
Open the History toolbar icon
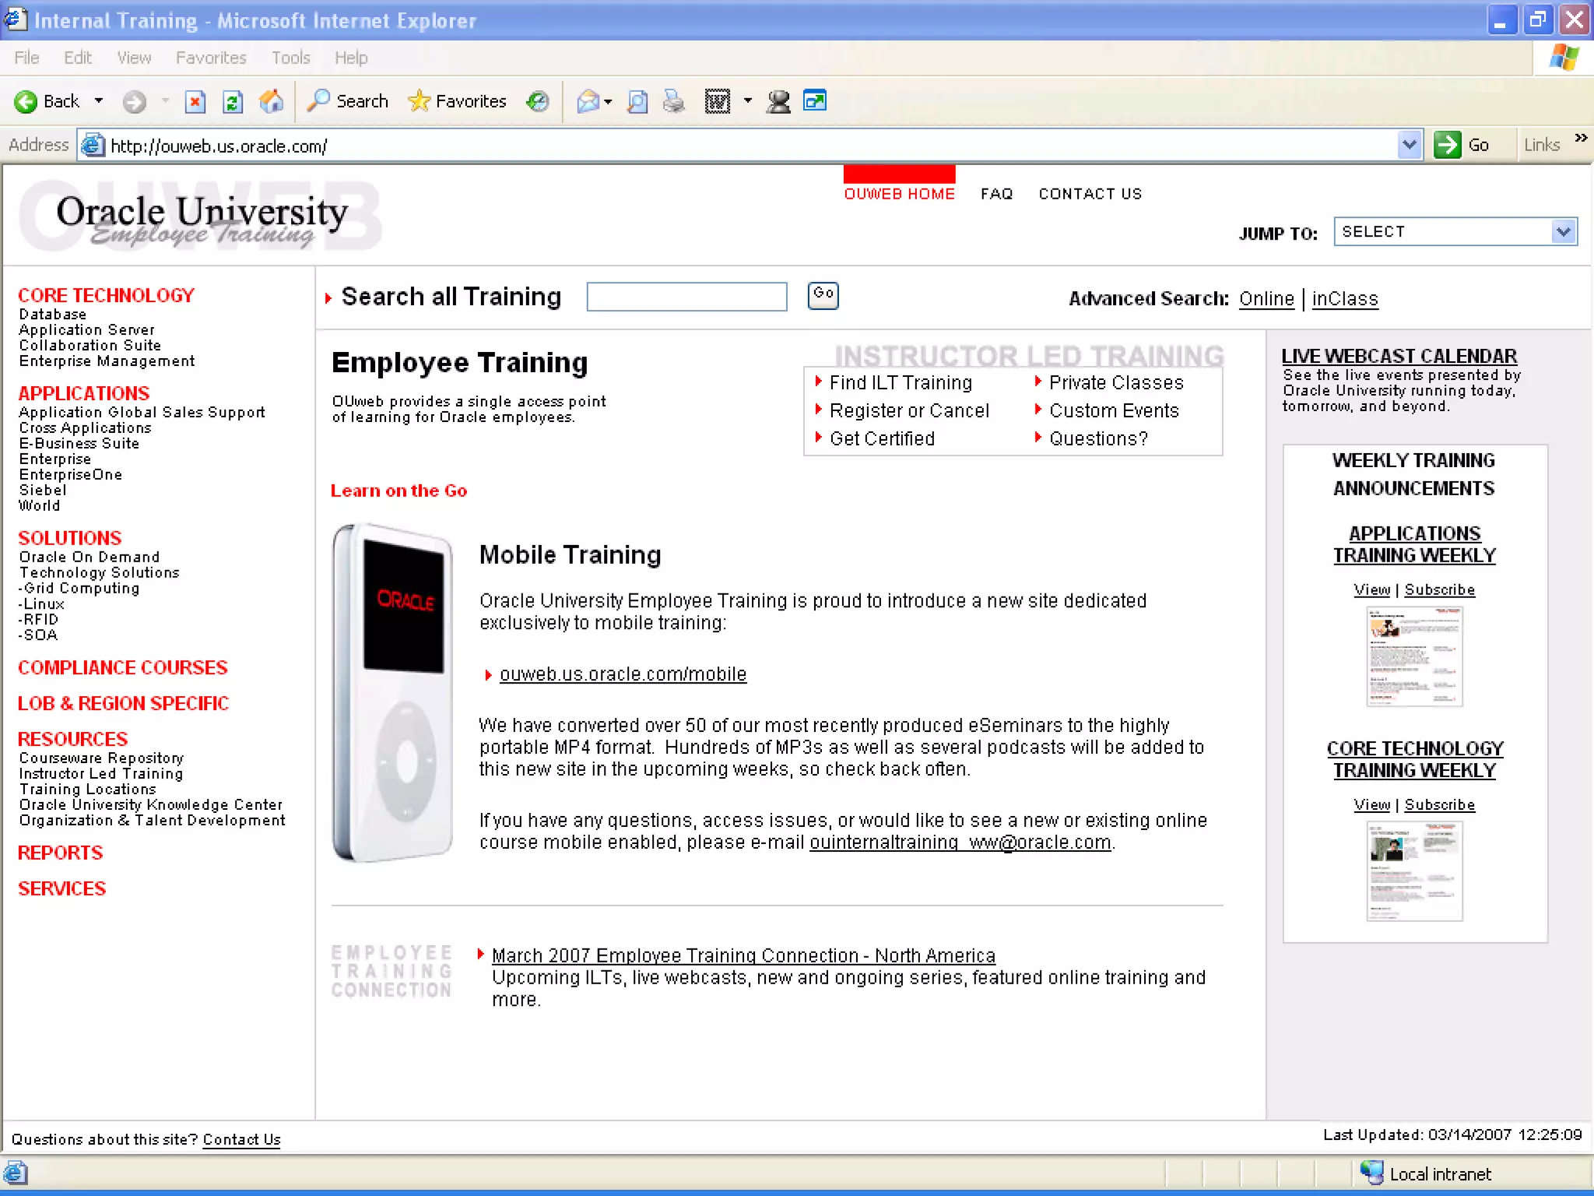click(x=537, y=102)
